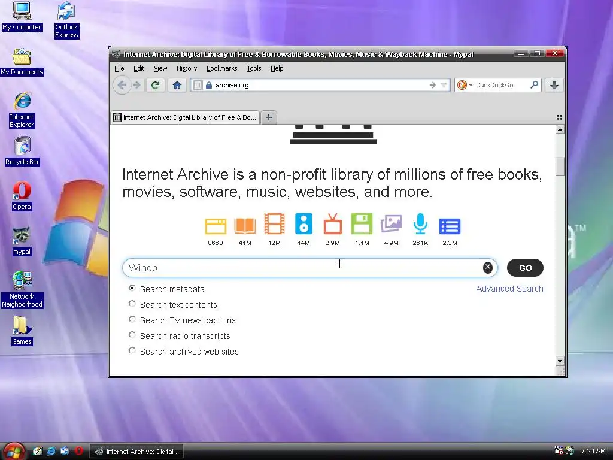Screen dimensions: 613x460
Task: Select the My Computer desktop icon
Action: point(22,16)
